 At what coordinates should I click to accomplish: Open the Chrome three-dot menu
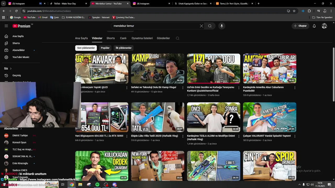(x=331, y=11)
